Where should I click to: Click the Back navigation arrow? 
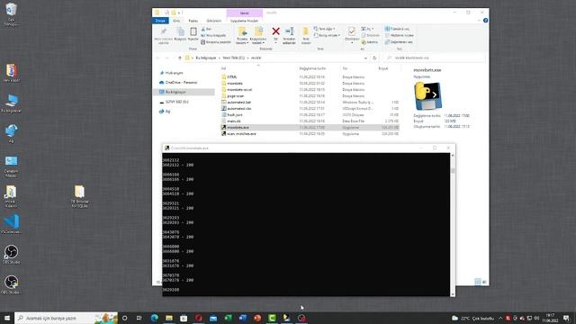158,58
